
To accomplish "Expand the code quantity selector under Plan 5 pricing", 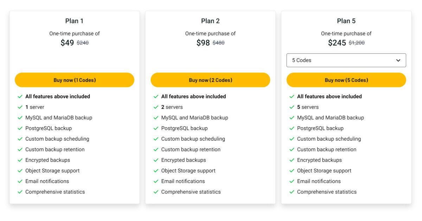I will point(346,60).
